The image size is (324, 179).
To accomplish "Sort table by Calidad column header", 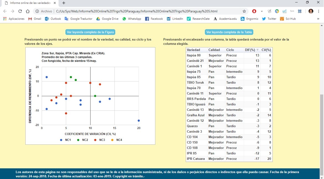I will (216, 50).
